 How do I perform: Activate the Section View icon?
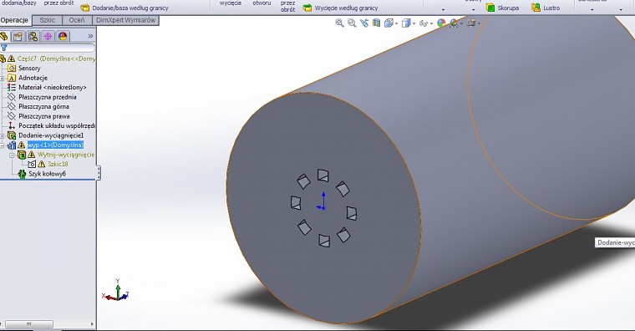[377, 23]
